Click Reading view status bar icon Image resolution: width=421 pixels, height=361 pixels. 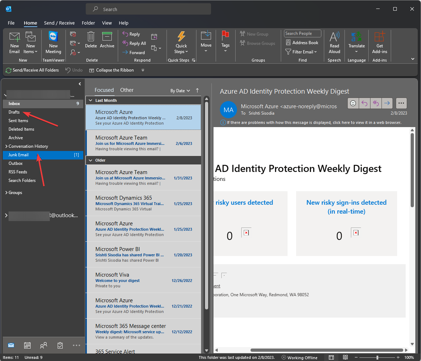point(345,357)
